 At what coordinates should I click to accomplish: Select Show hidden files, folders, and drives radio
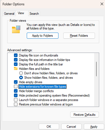[x=21, y=78]
